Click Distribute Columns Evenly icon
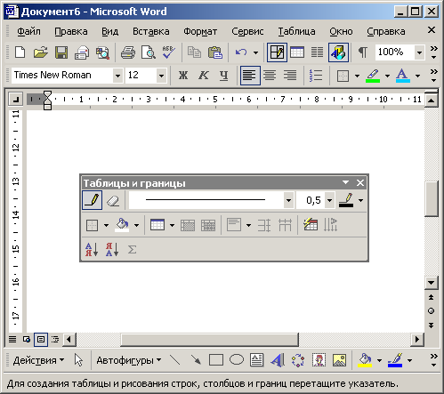The width and height of the screenshot is (444, 394). point(285,225)
